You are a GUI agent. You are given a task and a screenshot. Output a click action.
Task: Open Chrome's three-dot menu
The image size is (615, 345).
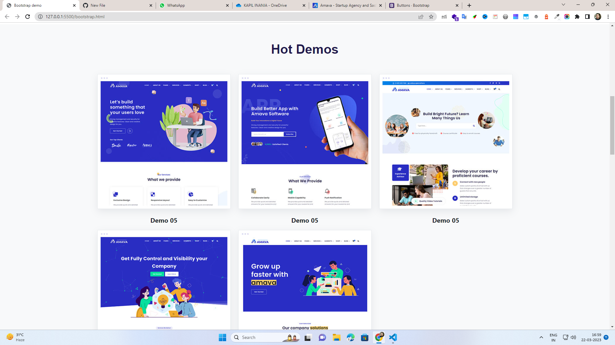608,17
